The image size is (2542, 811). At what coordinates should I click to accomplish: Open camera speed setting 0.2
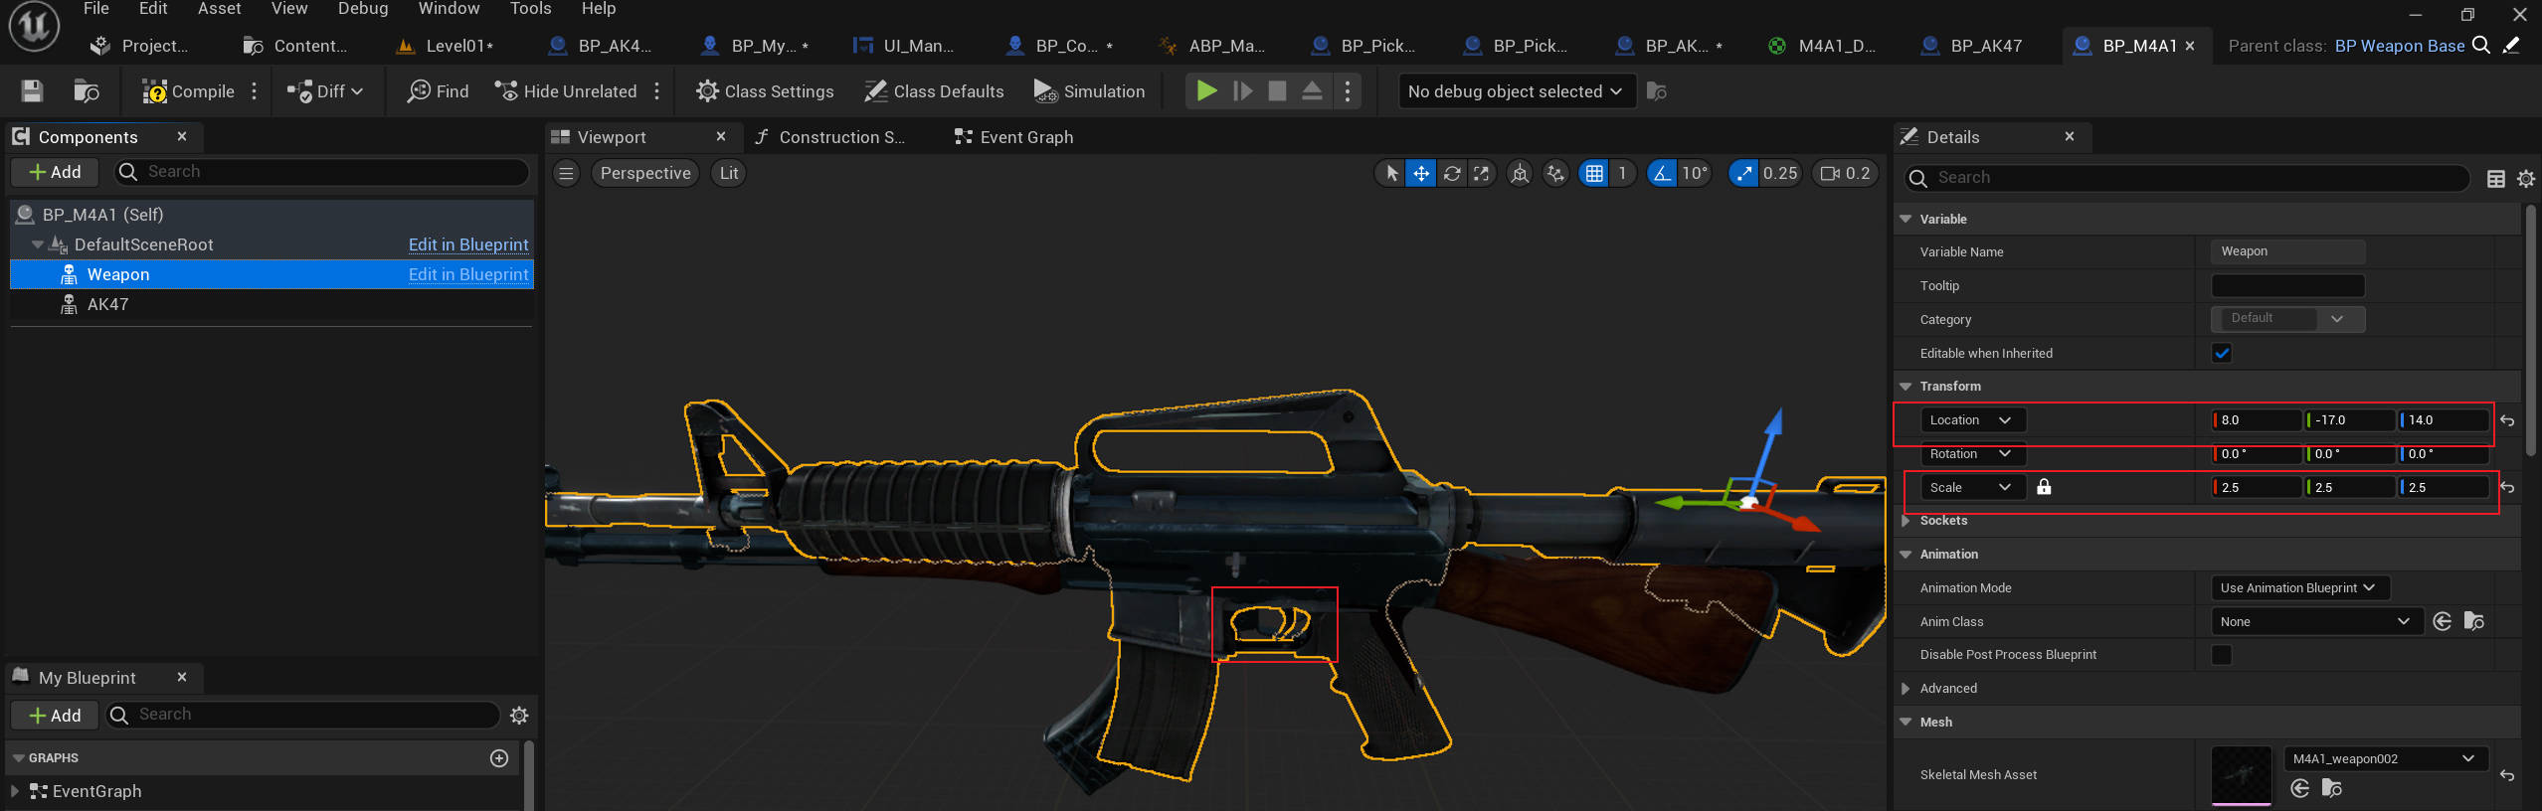pyautogui.click(x=1845, y=173)
